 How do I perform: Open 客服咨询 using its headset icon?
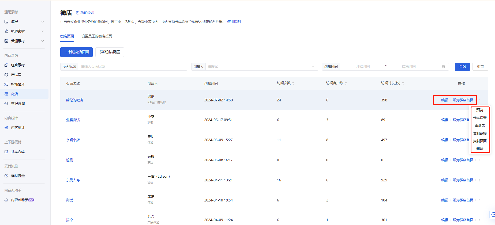(x=6, y=104)
